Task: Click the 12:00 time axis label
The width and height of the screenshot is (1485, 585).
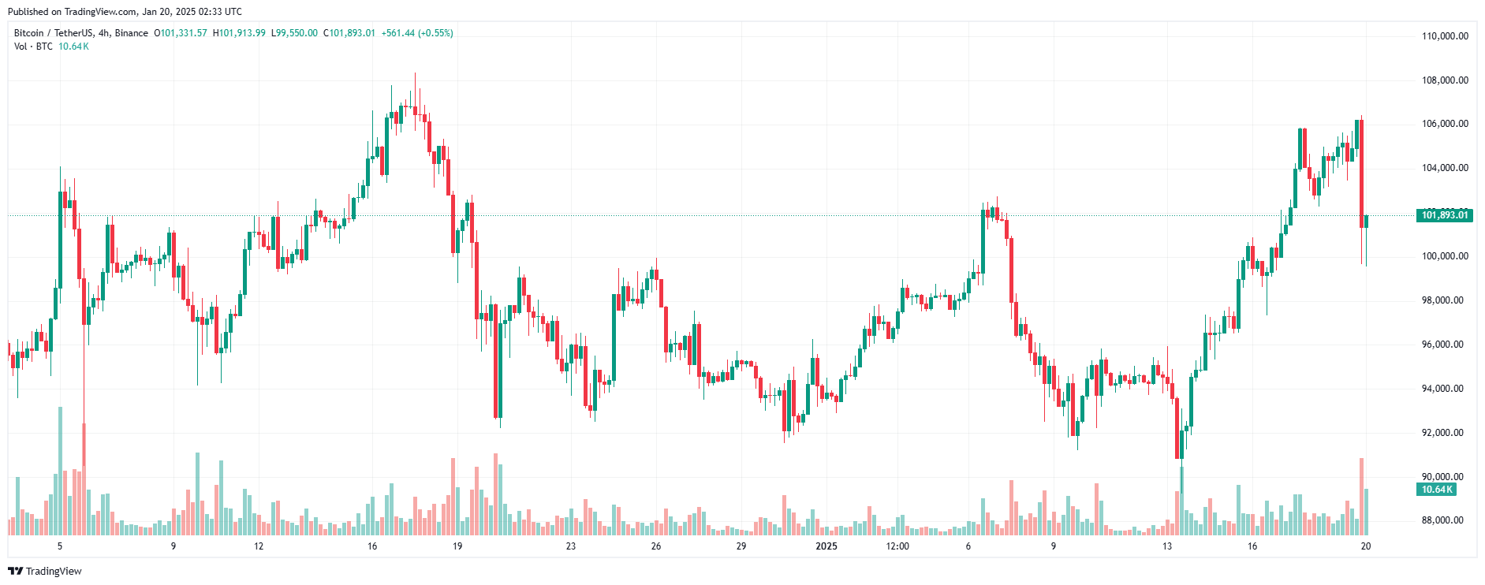Action: click(x=897, y=546)
